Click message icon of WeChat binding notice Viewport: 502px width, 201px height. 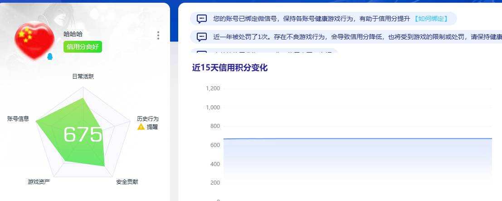coord(202,19)
